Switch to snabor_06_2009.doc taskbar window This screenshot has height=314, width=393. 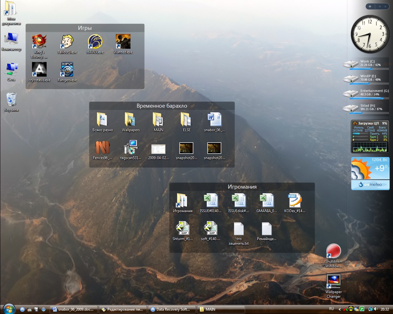(74, 309)
